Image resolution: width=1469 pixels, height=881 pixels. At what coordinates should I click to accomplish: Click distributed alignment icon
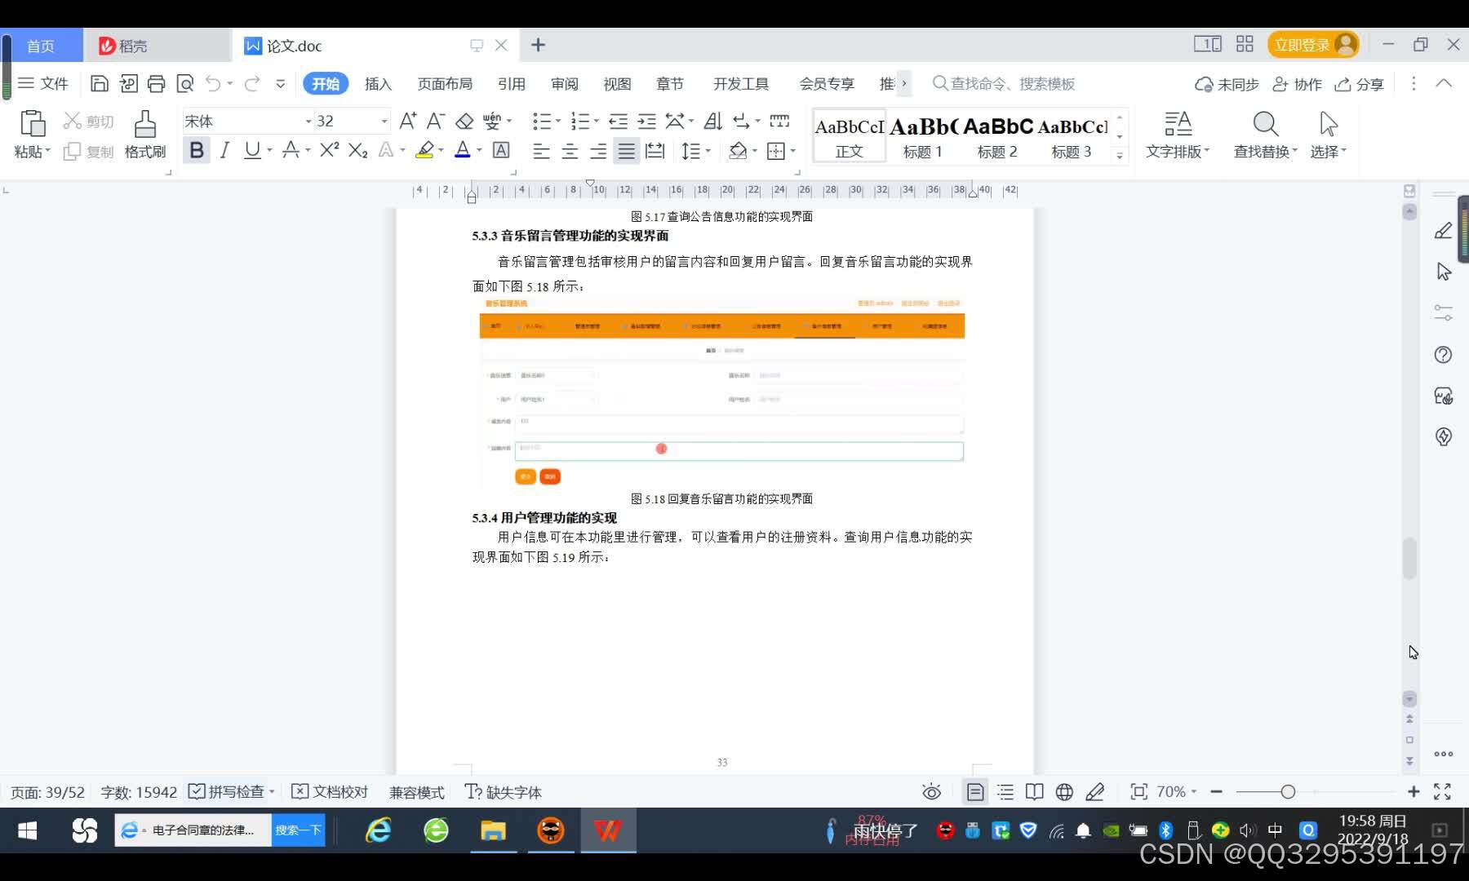(x=655, y=151)
